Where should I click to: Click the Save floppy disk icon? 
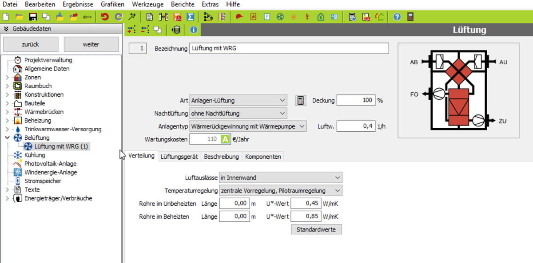point(33,17)
